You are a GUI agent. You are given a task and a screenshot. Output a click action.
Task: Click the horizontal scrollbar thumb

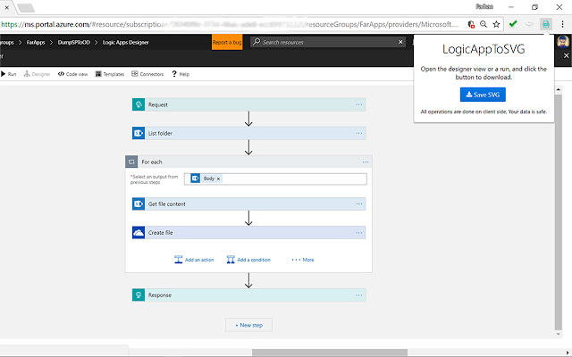[330, 353]
